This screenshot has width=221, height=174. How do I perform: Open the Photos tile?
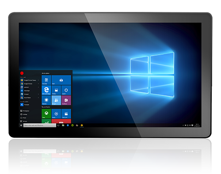[56, 90]
